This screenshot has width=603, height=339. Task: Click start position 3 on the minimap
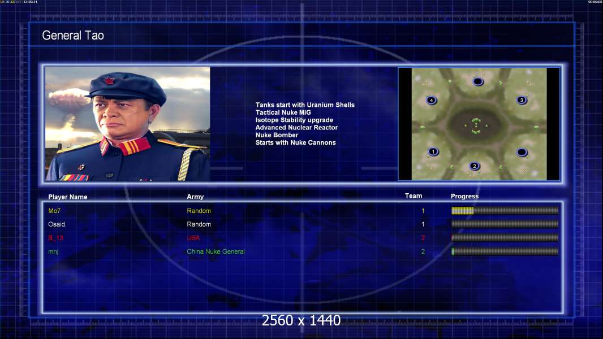[x=522, y=100]
